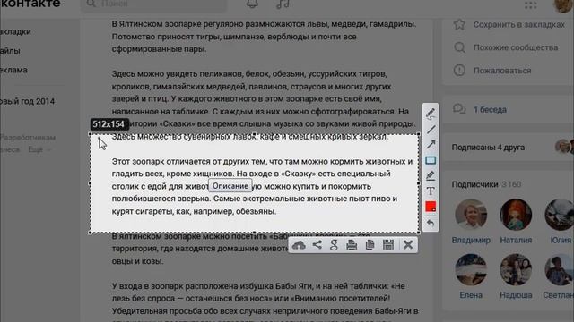This screenshot has height=322, width=574.
Task: Open Новый год 2014 sidebar item
Action: point(28,101)
